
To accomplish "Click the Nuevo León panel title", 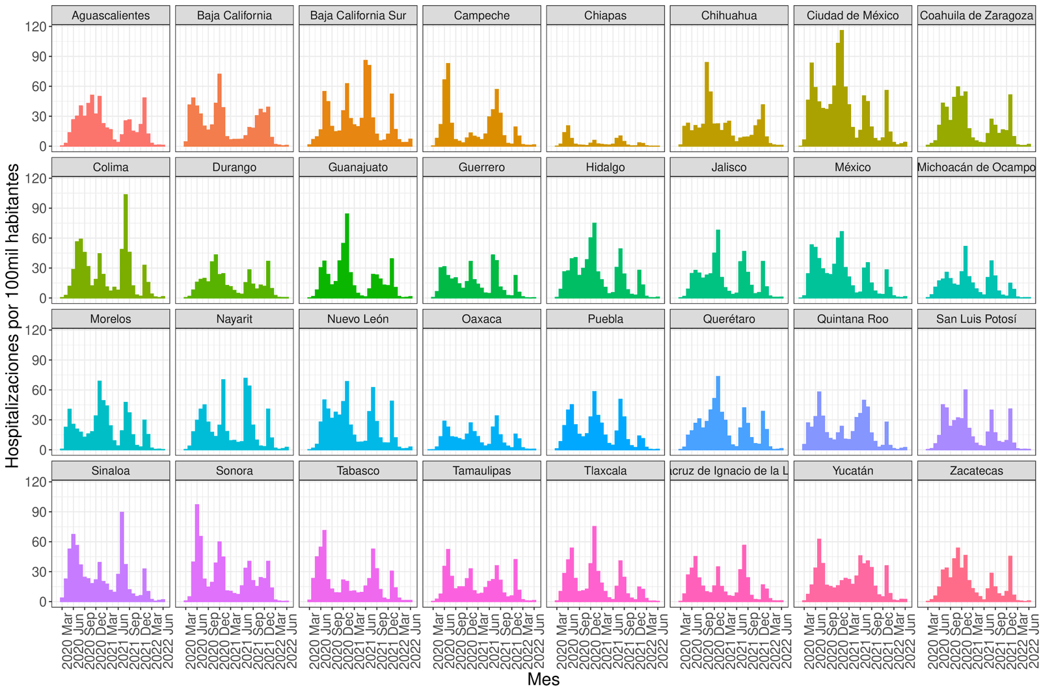I will tap(358, 319).
